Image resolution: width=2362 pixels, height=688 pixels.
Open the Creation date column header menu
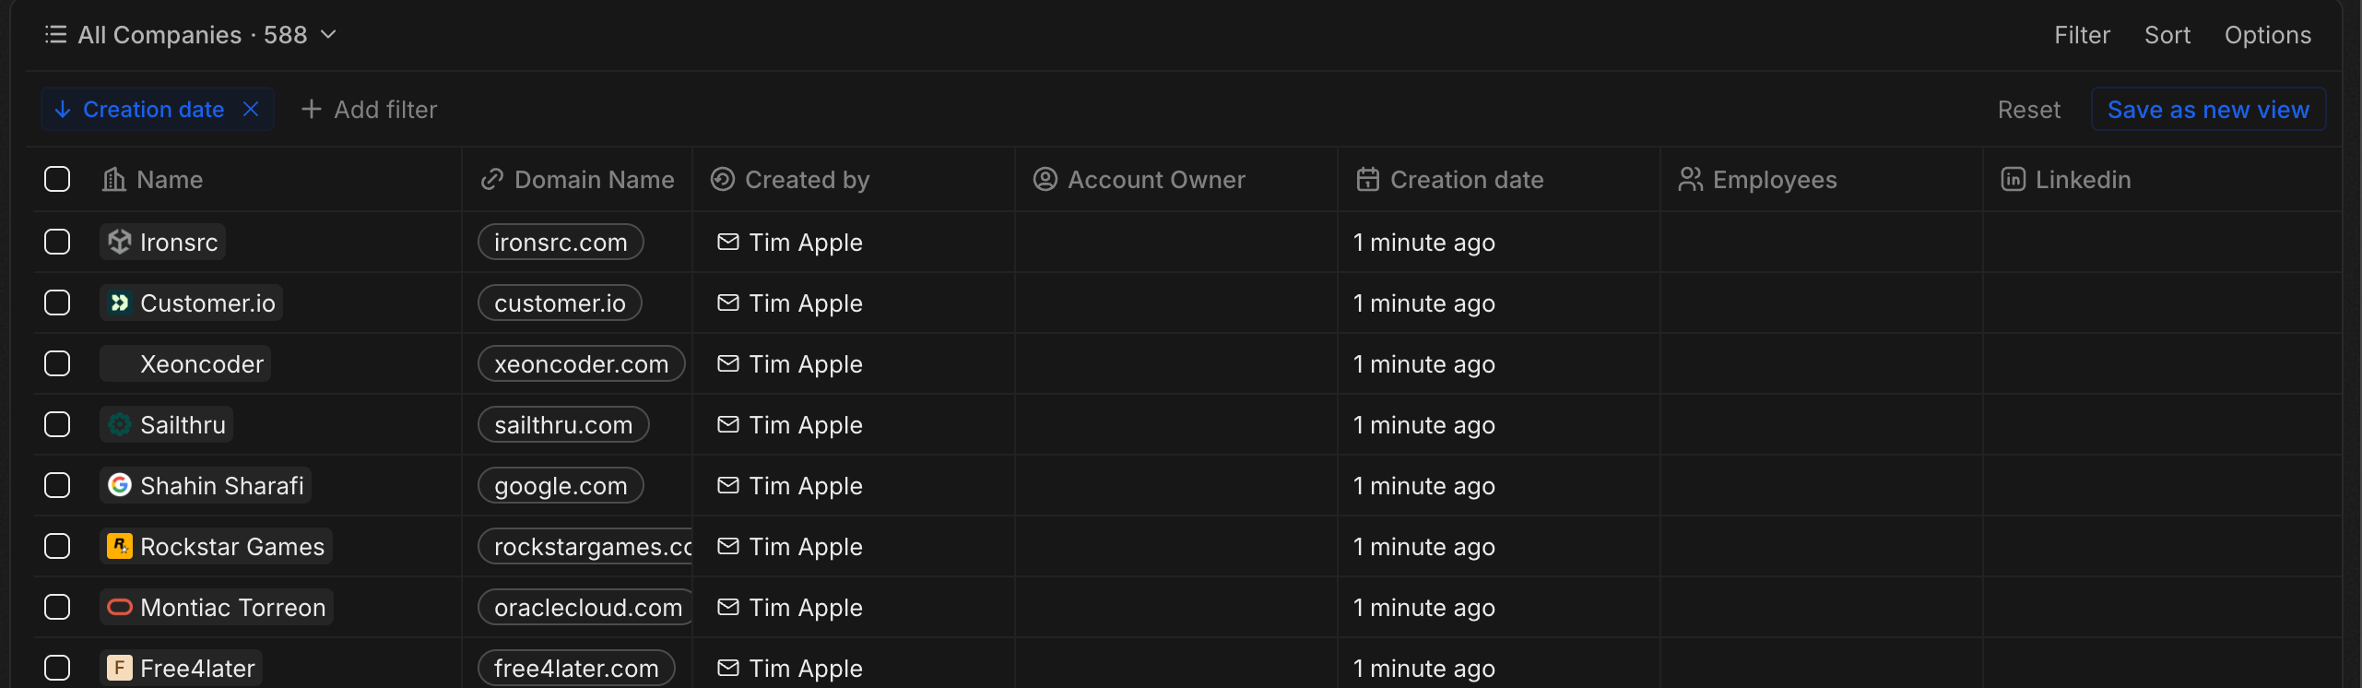click(1499, 179)
